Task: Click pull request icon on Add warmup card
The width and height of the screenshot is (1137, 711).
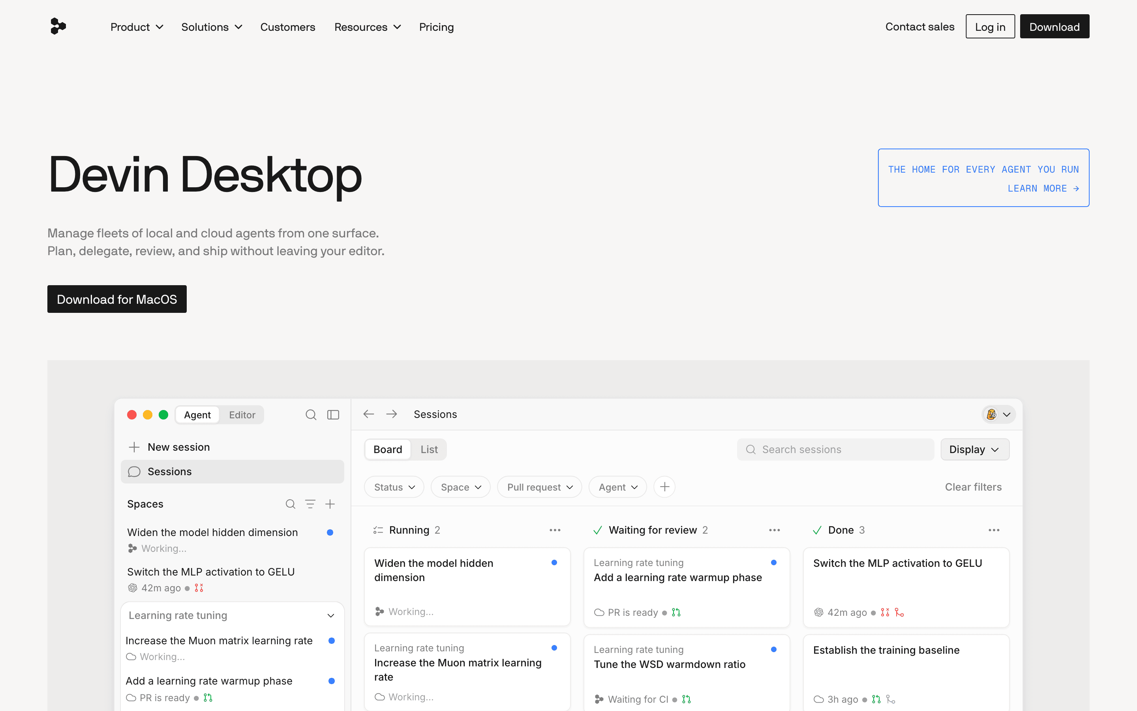Action: click(676, 612)
